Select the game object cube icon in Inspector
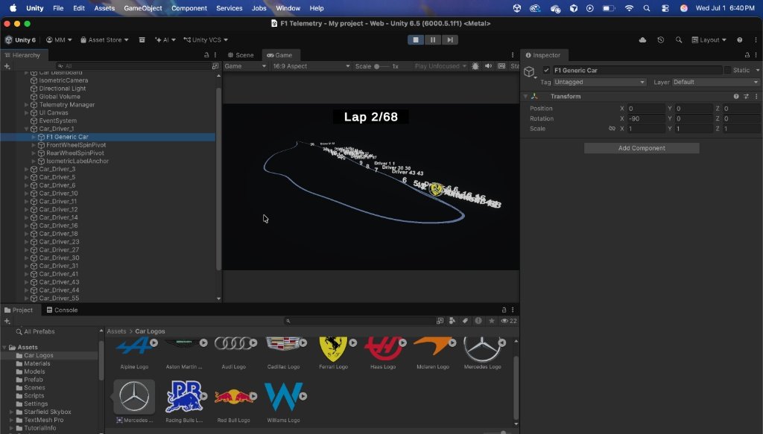Screen dimensions: 763x434 (x=529, y=72)
